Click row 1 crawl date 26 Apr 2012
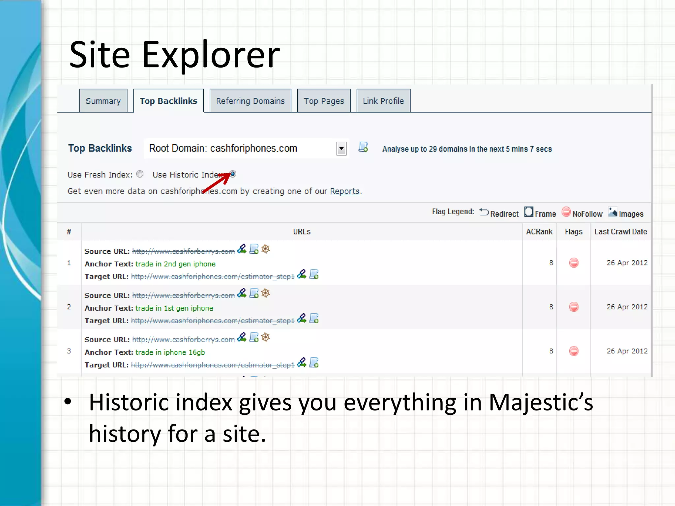This screenshot has width=675, height=506. pyautogui.click(x=627, y=263)
